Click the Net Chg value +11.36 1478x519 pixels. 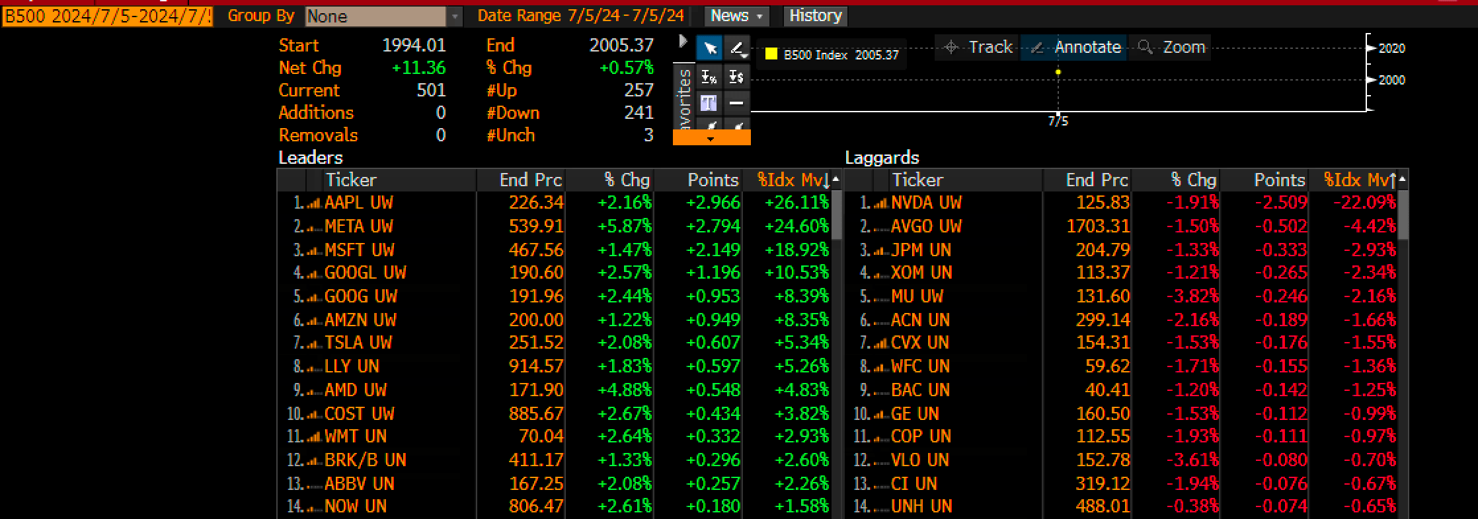418,68
